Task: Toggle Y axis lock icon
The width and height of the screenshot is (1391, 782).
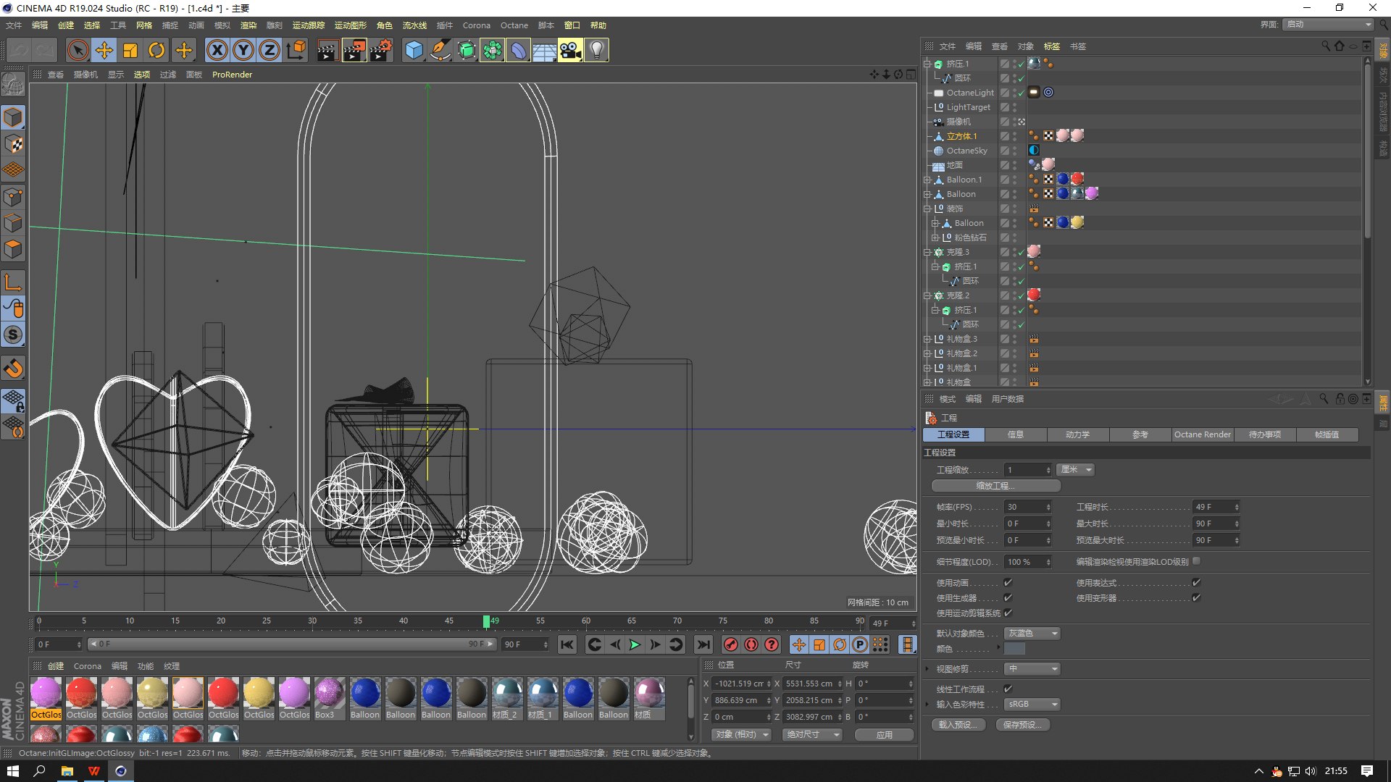Action: click(x=243, y=50)
